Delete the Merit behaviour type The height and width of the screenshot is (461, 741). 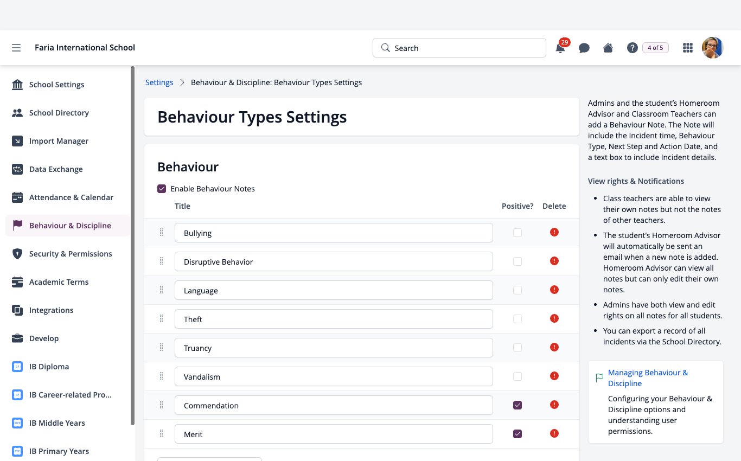(x=554, y=433)
